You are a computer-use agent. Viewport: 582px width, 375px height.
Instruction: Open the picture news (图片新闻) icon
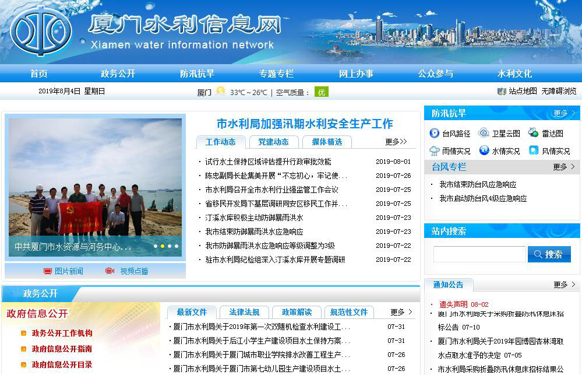coord(48,271)
